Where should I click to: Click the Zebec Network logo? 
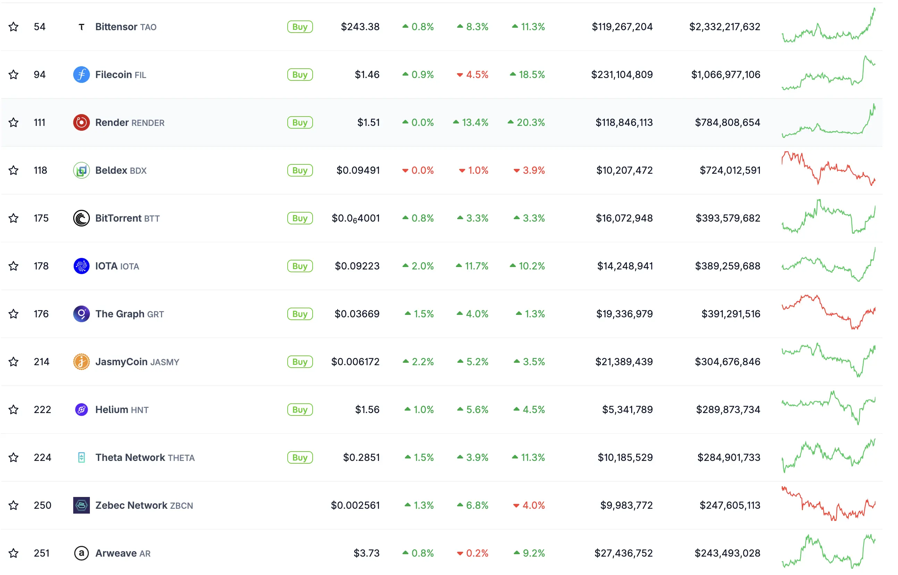click(x=81, y=505)
